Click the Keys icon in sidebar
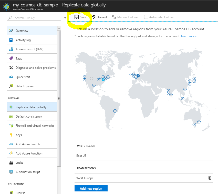The image size is (218, 194). coord(11,135)
